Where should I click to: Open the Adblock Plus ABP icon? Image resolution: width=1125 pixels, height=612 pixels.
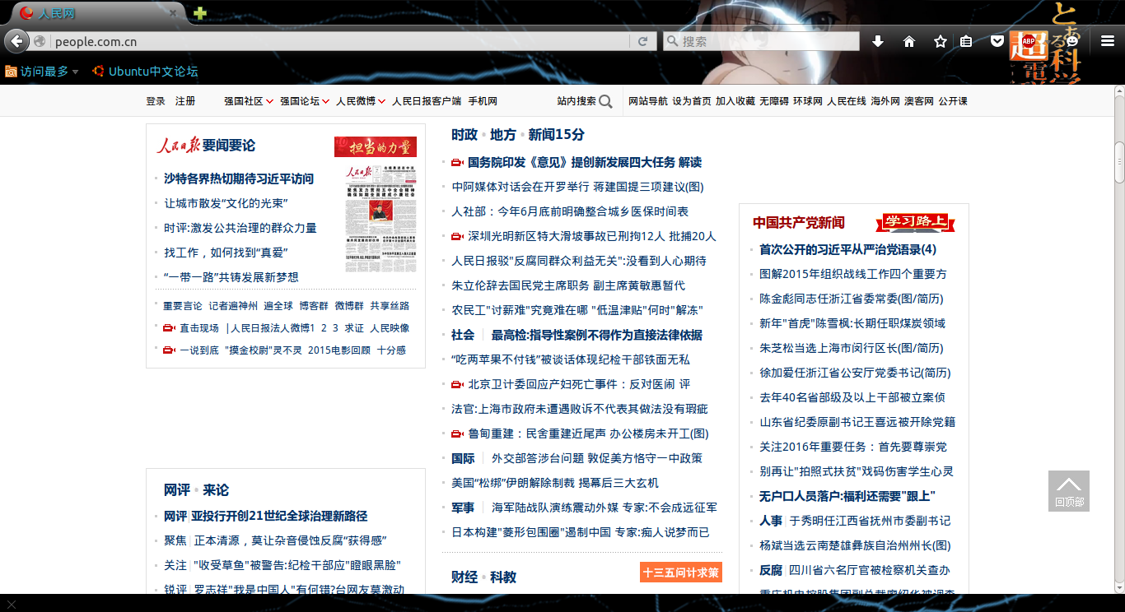pos(1028,41)
